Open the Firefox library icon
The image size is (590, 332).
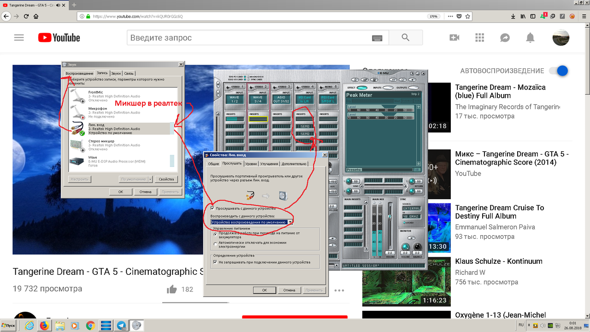coord(523,16)
